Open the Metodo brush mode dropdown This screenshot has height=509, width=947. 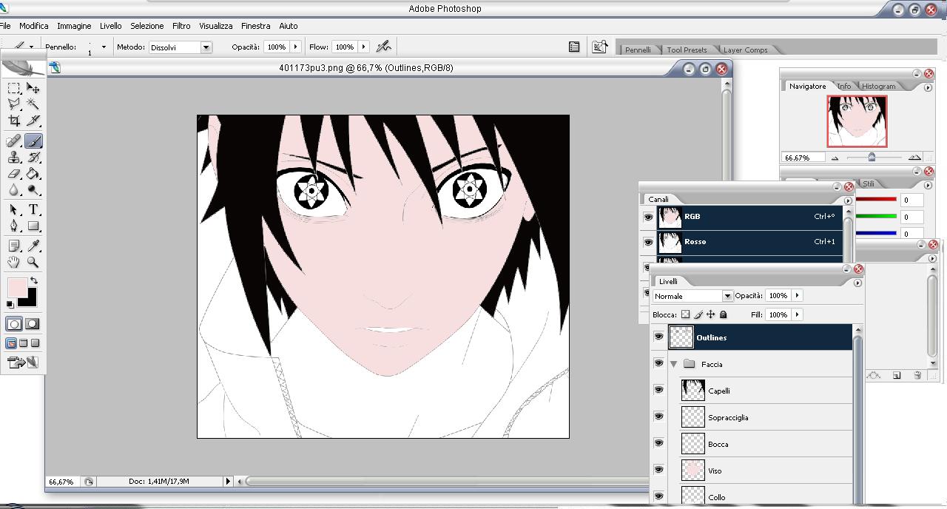[206, 47]
